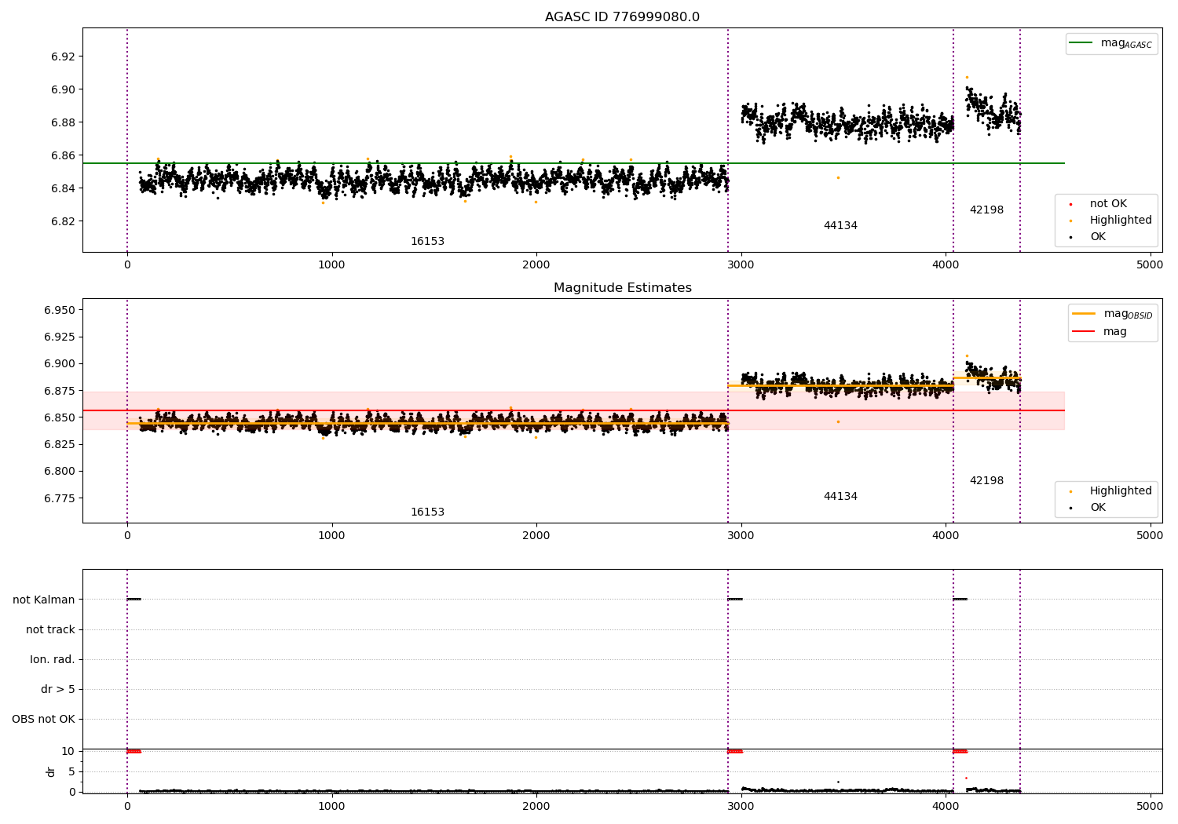This screenshot has width=1178, height=824.
Task: Click the 'not Kalman' markers at start of 44134
Action: click(x=735, y=600)
